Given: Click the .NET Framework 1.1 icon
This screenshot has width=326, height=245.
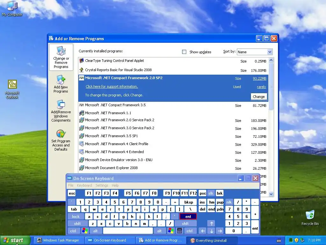Looking at the screenshot, I should pos(81,113).
